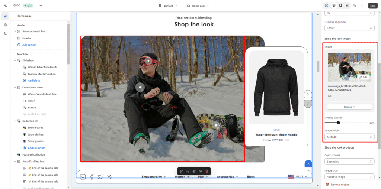Viewport: 381px width, 189px height.
Task: Expand the Announcement bar tree item
Action: click(x=15, y=31)
